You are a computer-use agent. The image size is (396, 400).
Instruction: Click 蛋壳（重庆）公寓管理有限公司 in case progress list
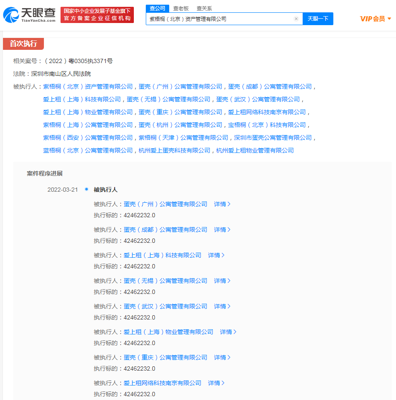point(165,357)
